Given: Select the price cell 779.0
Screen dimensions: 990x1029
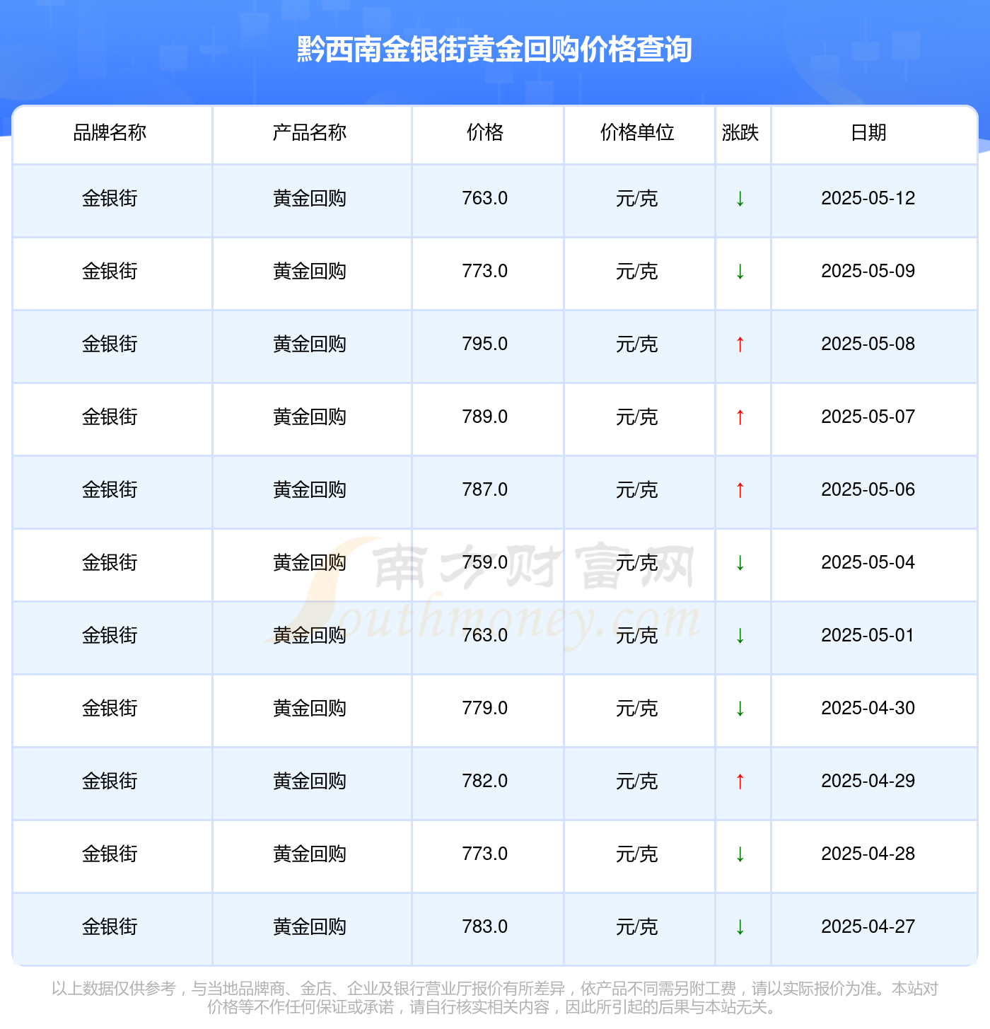Looking at the screenshot, I should click(x=485, y=709).
